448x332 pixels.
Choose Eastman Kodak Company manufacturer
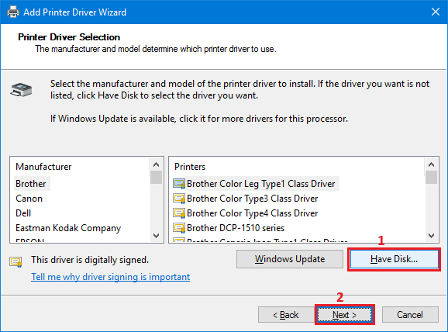(x=68, y=228)
